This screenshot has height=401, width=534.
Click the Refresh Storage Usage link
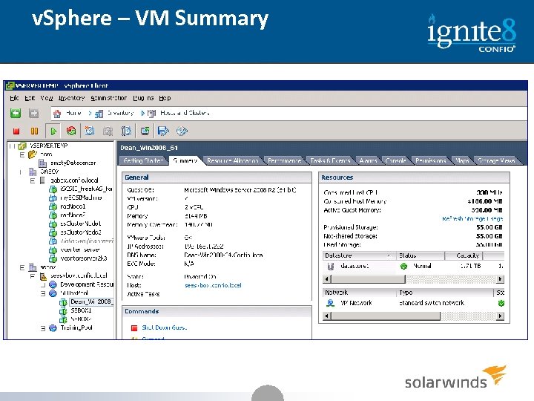pos(472,219)
